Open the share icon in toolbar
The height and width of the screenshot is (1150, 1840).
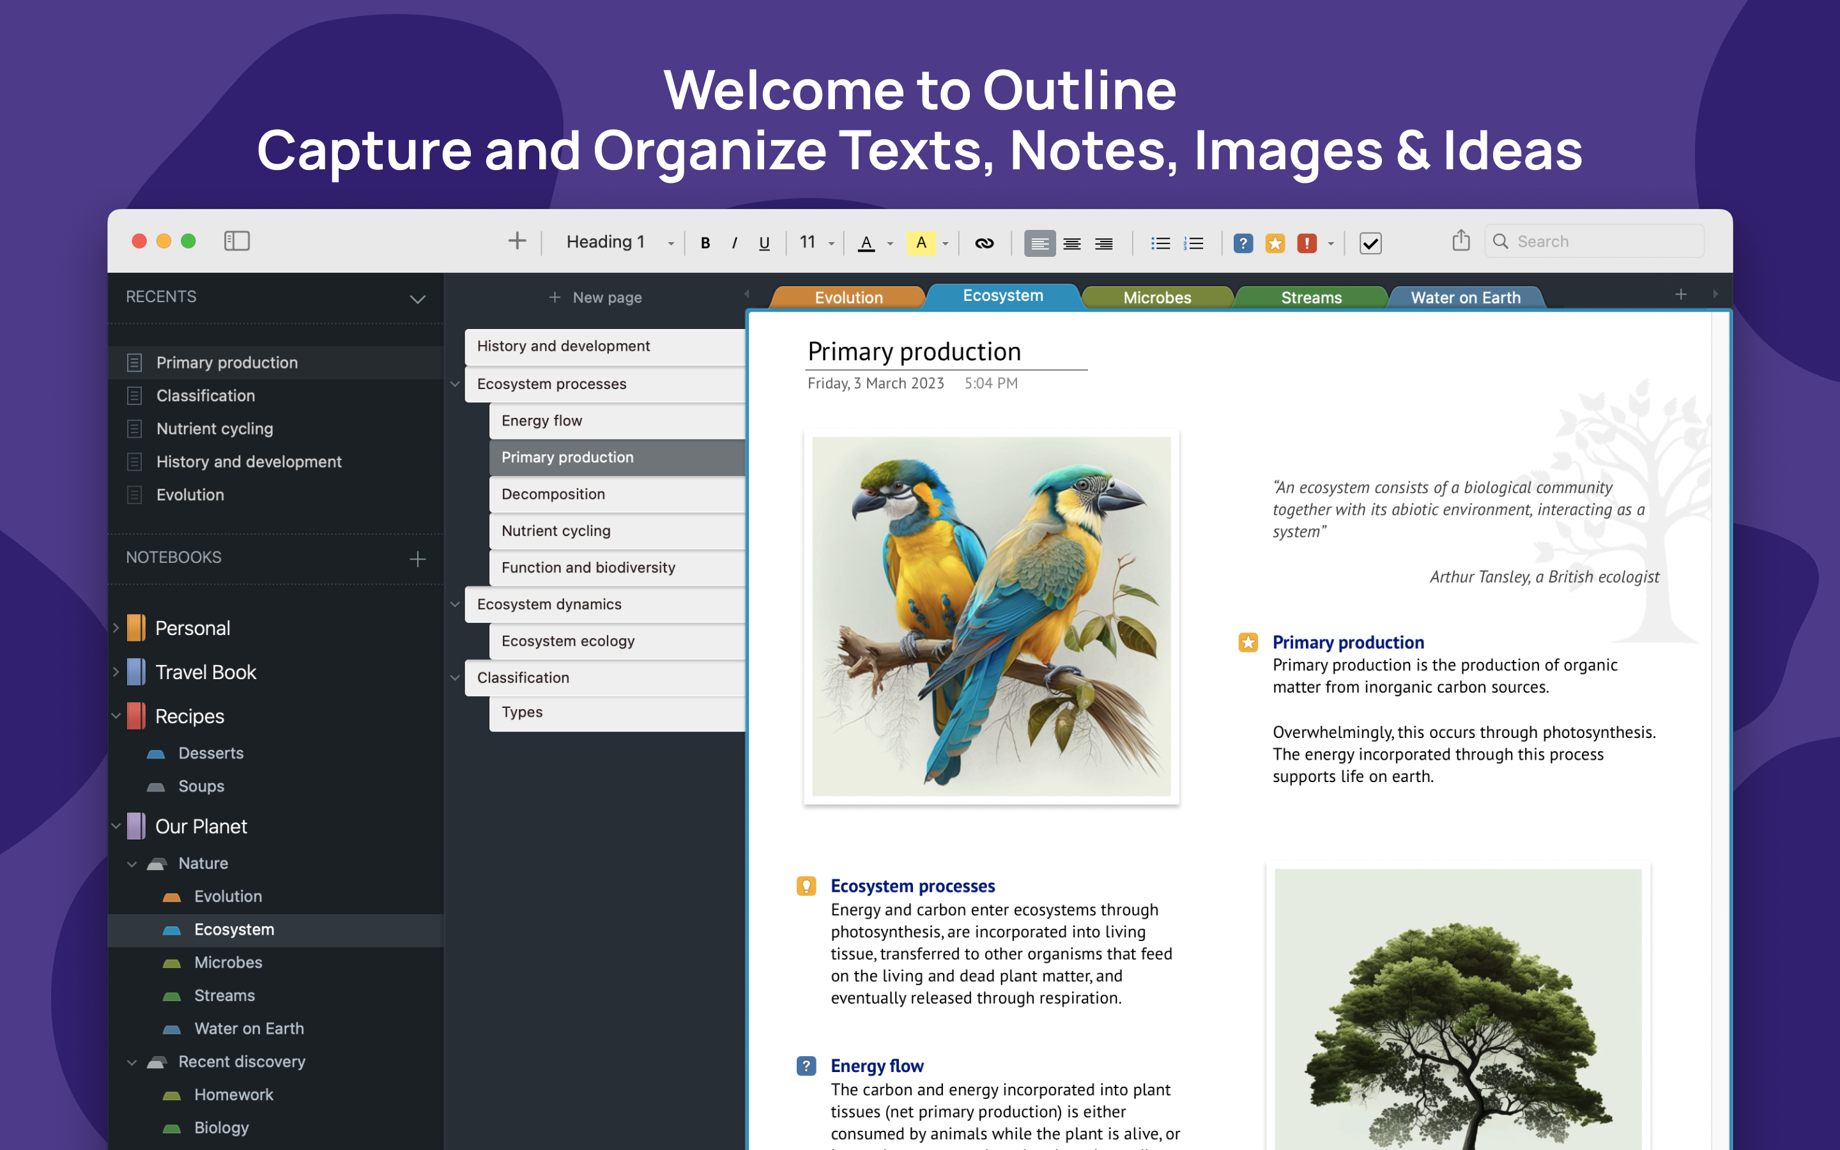pos(1460,240)
